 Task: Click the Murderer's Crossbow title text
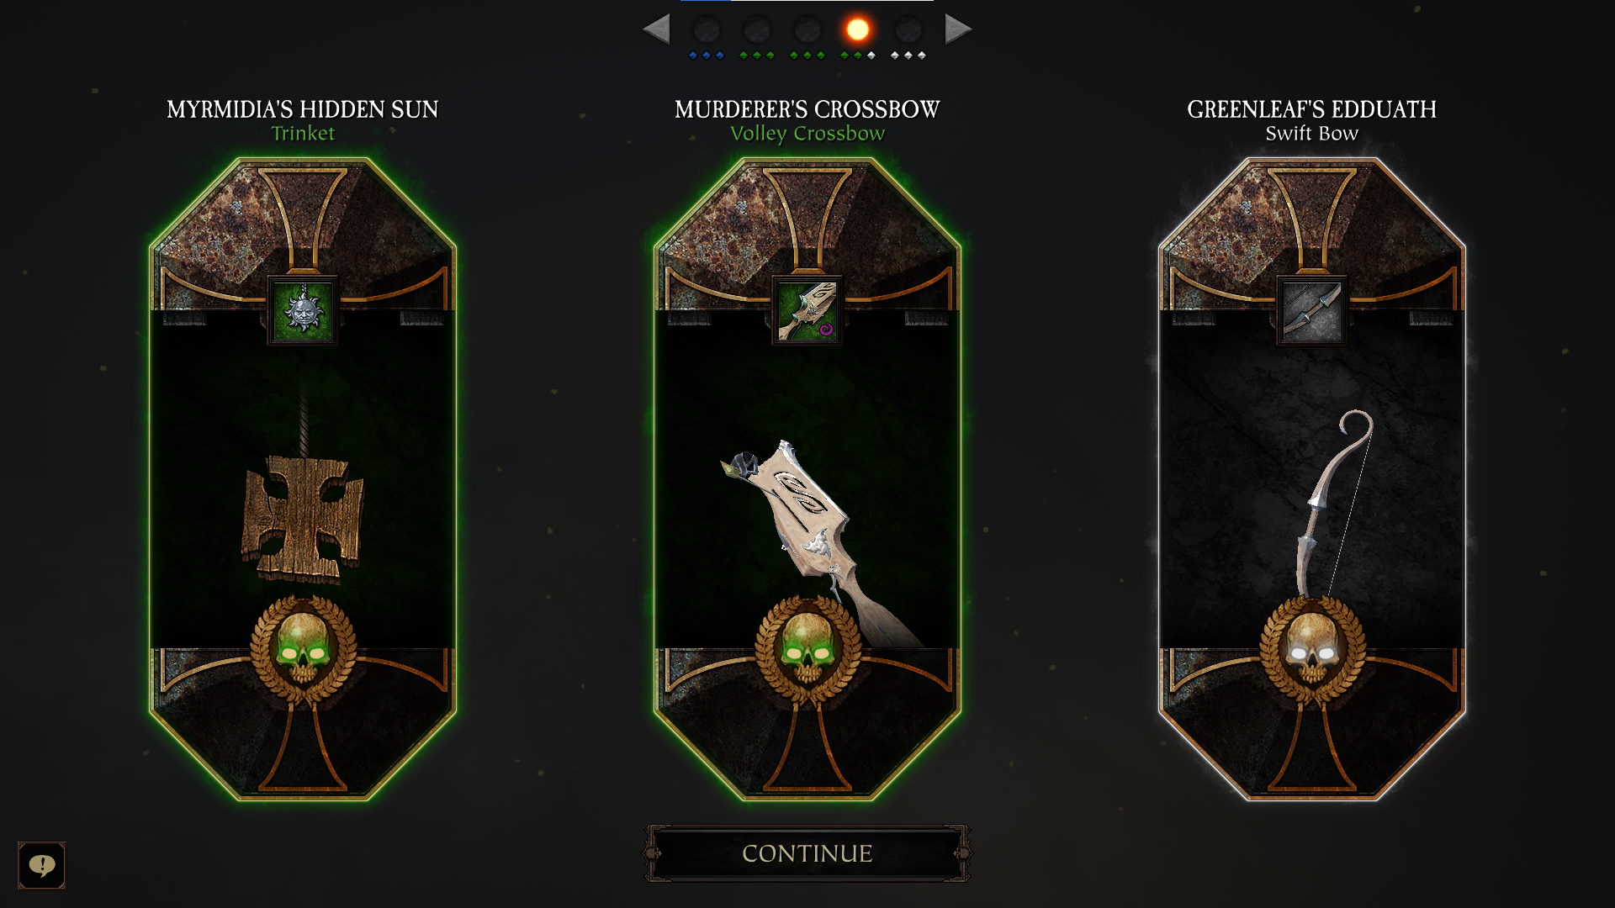[807, 109]
